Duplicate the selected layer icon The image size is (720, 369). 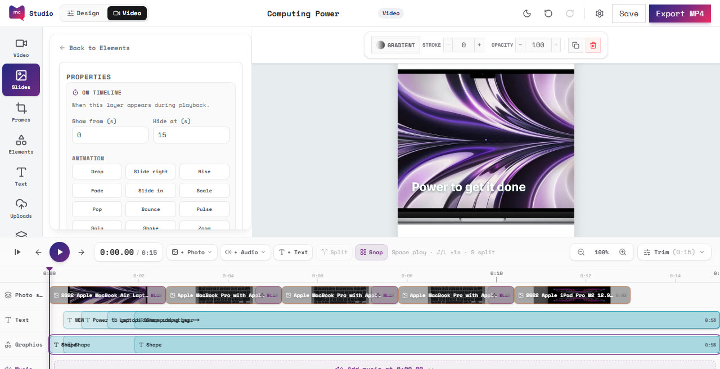(x=575, y=45)
